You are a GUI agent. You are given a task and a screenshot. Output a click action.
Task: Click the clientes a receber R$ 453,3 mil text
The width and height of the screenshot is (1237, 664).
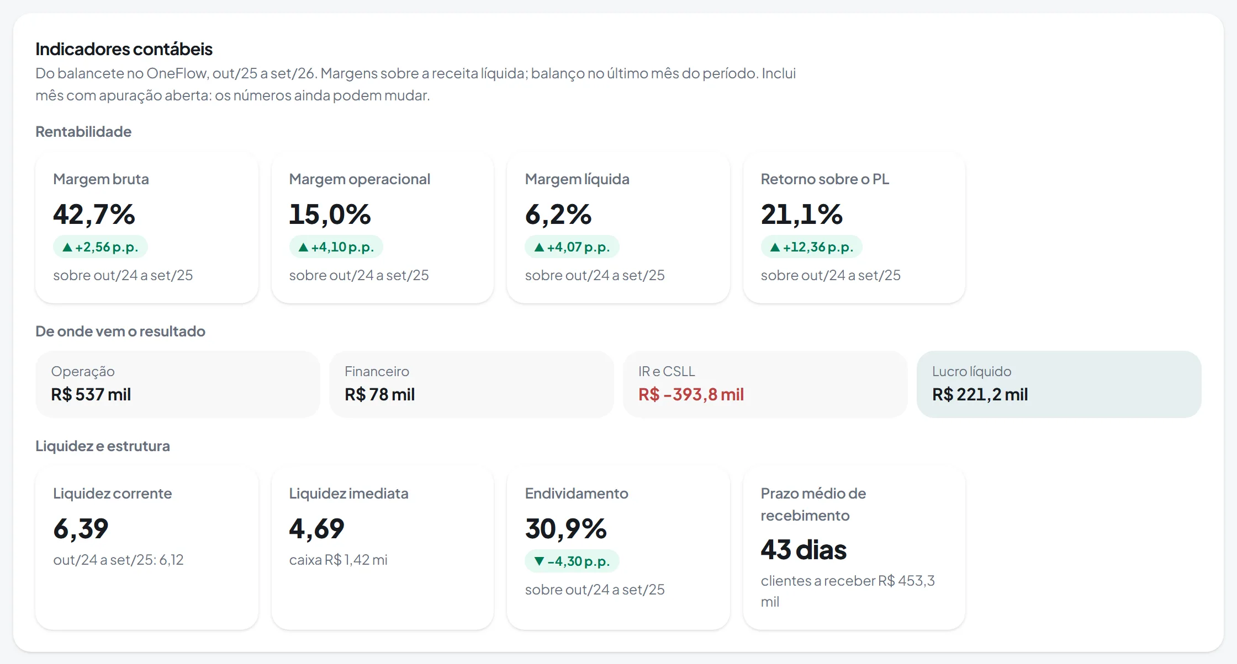pyautogui.click(x=848, y=591)
